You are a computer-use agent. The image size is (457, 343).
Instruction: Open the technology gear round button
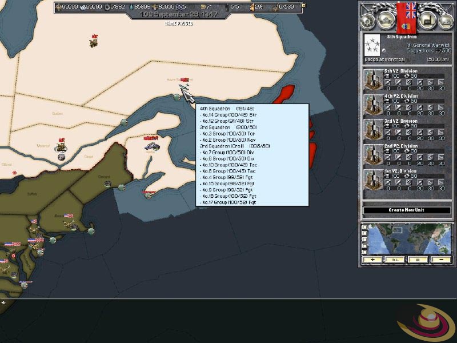pos(366,20)
